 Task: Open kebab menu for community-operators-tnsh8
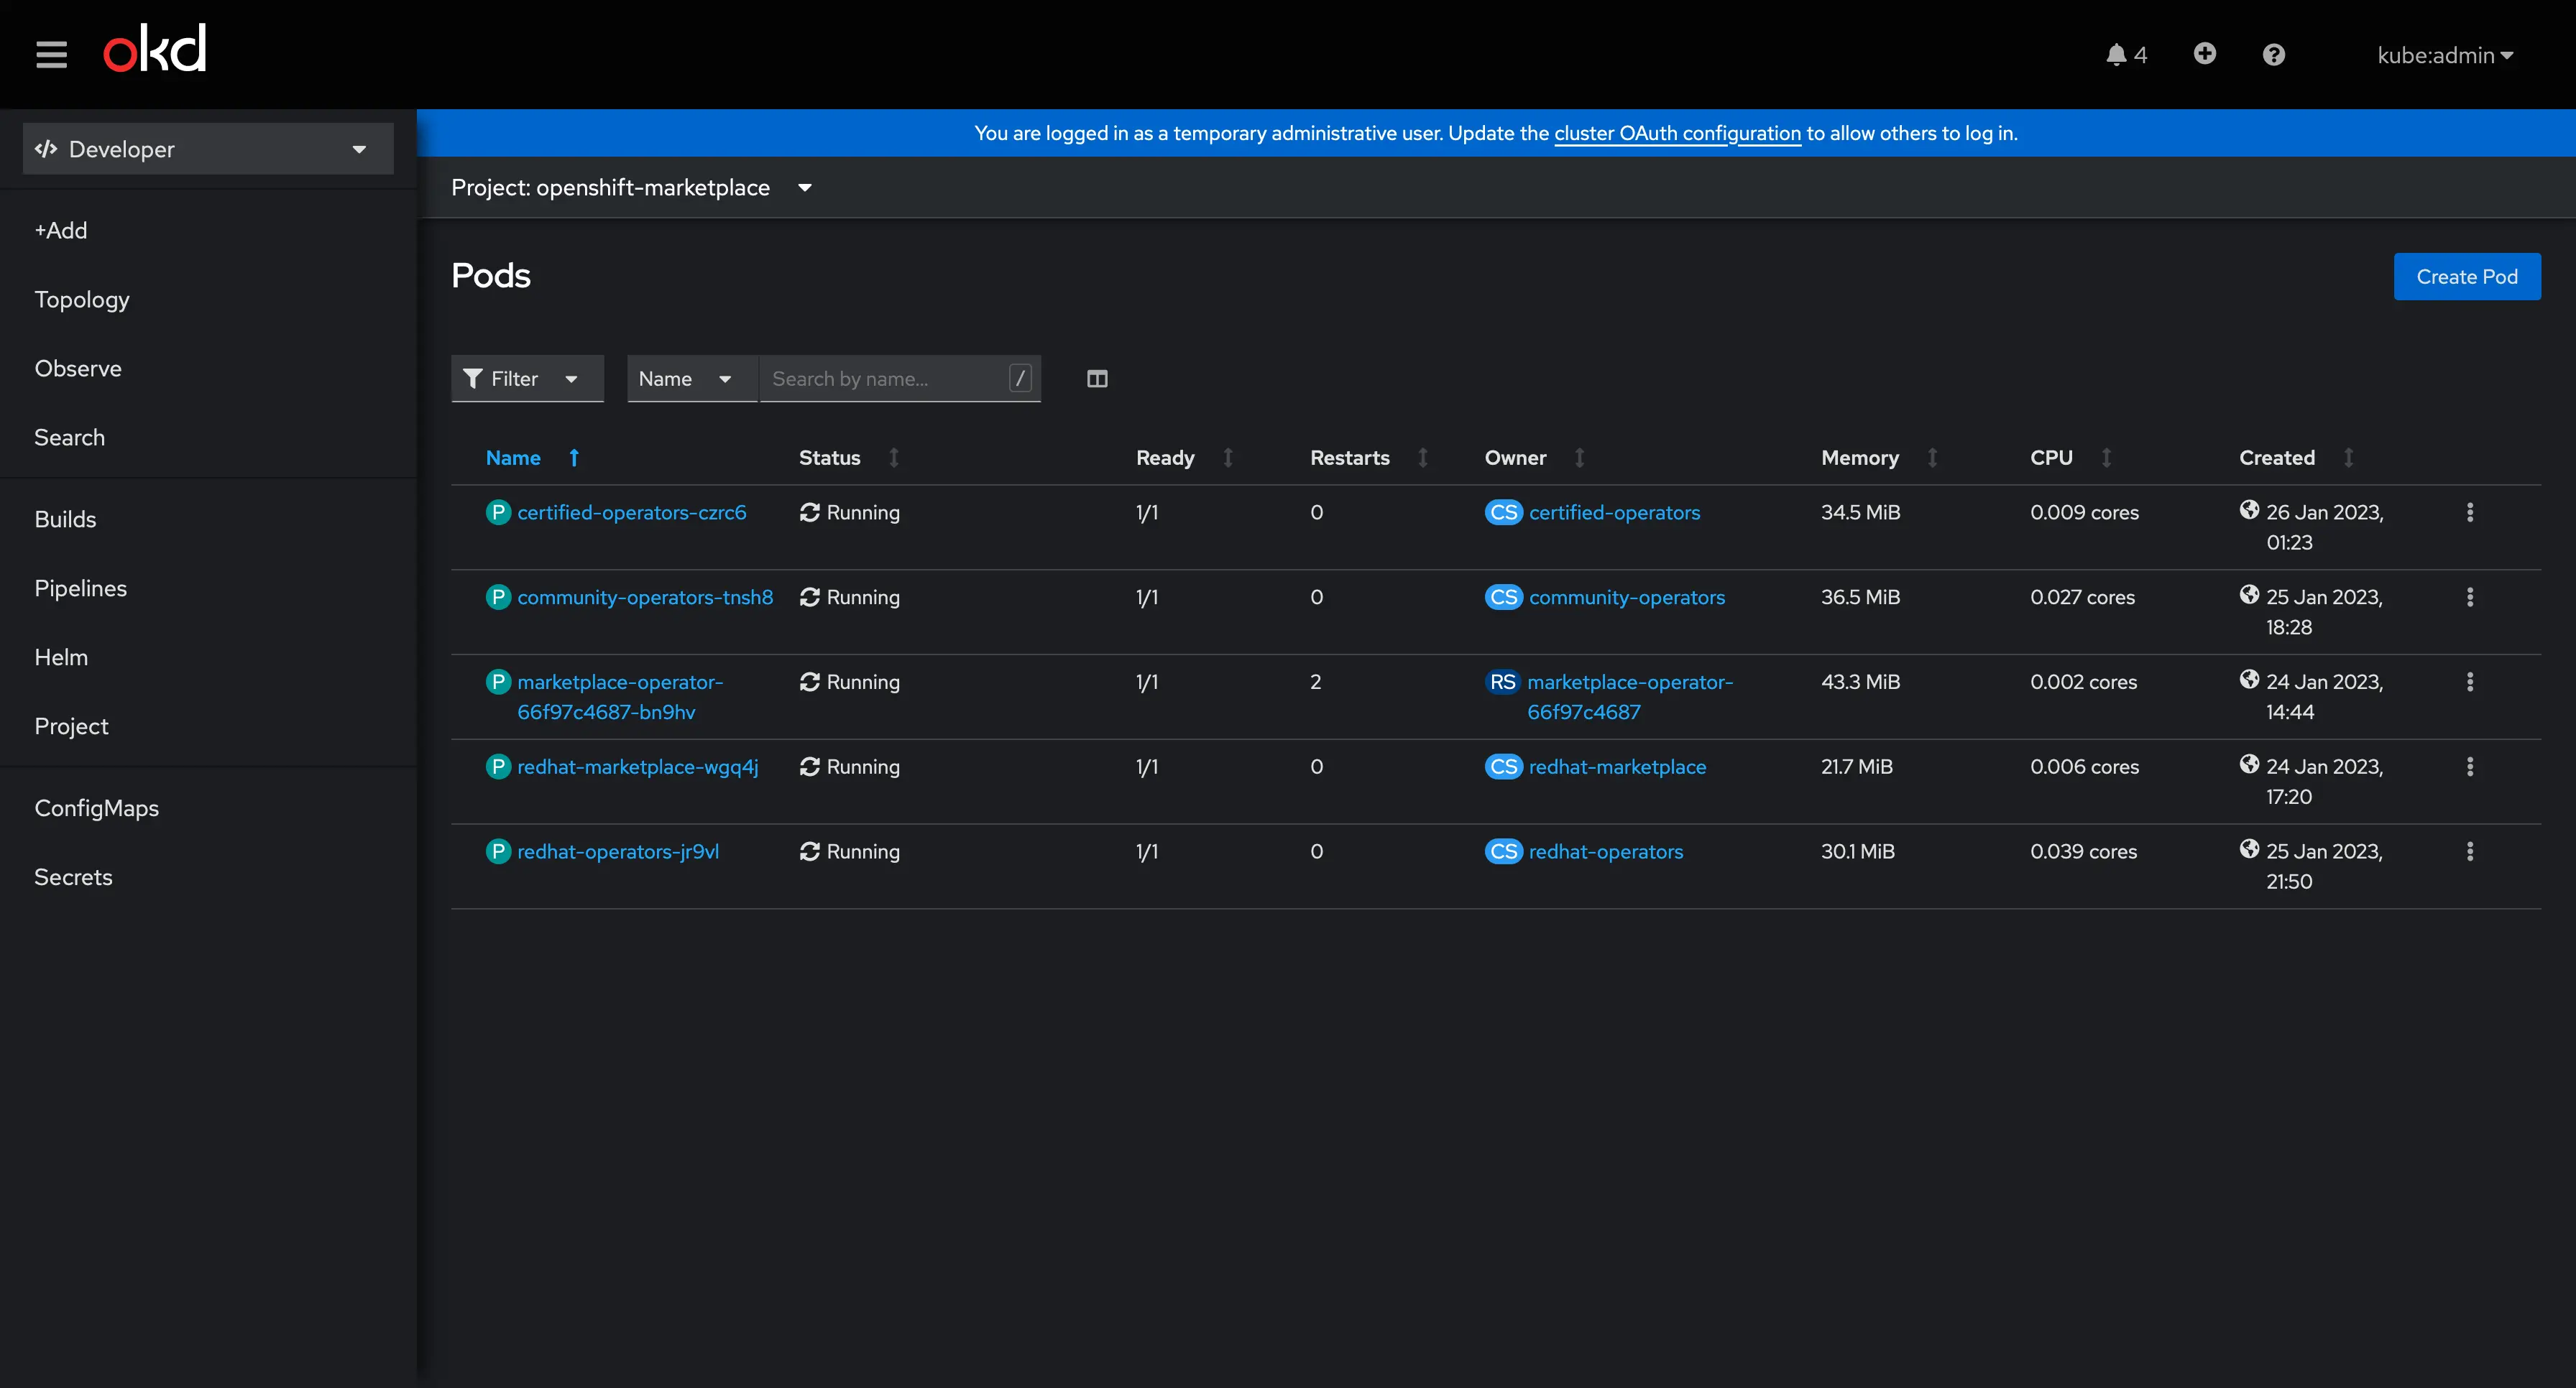pos(2470,596)
